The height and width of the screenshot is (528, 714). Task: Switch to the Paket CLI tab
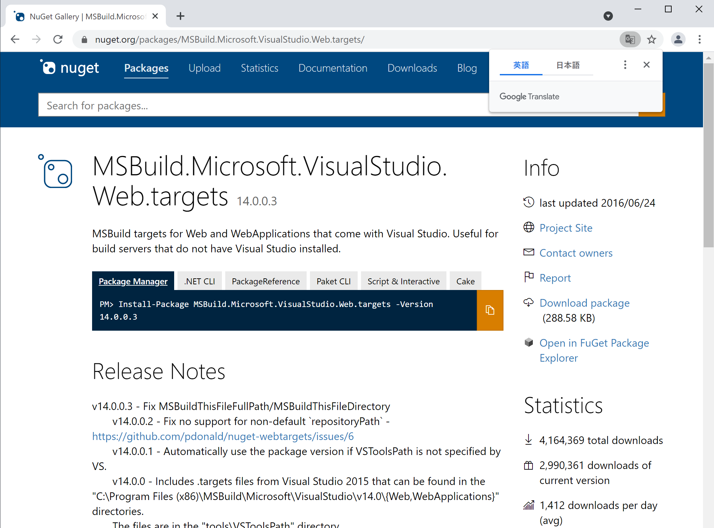tap(333, 281)
